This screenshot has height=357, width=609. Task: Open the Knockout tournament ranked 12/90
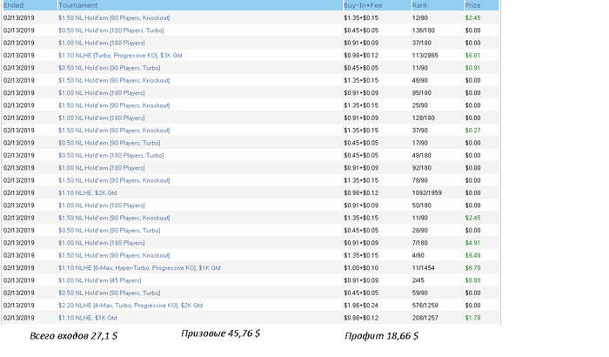coord(114,18)
